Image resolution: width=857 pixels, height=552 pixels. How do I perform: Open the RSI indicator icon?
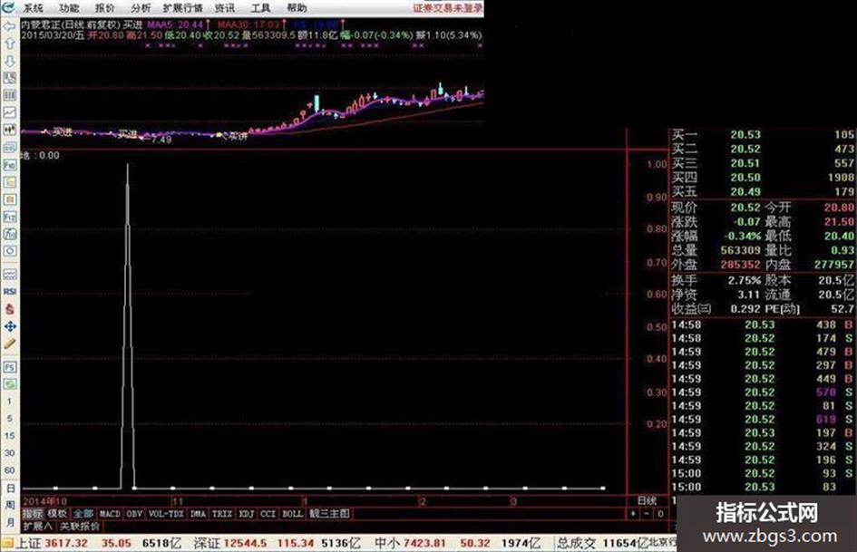point(9,291)
